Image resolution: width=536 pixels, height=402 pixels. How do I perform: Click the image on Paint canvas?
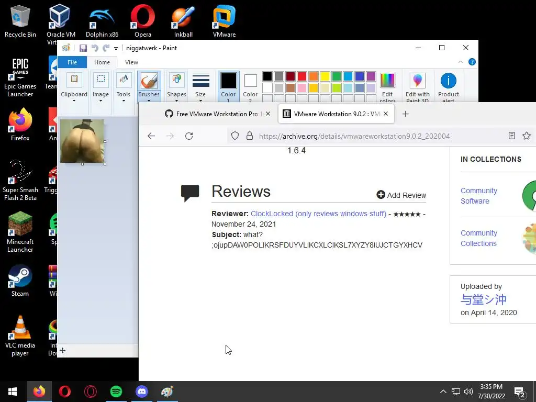[x=82, y=141]
